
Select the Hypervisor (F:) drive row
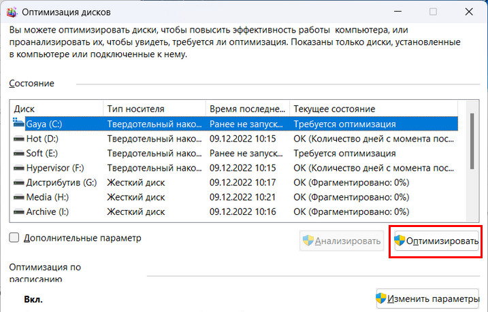[235, 168]
